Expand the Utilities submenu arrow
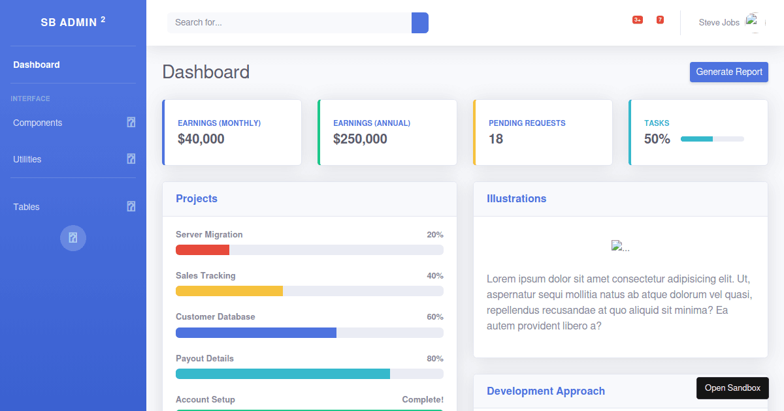Screen dimensions: 784x411 click(131, 159)
